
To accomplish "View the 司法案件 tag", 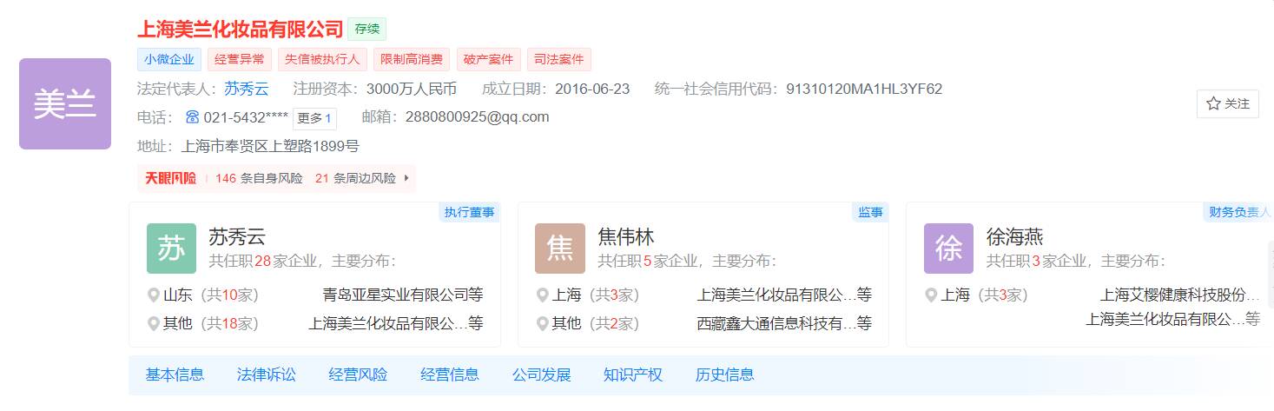I will click(x=559, y=59).
